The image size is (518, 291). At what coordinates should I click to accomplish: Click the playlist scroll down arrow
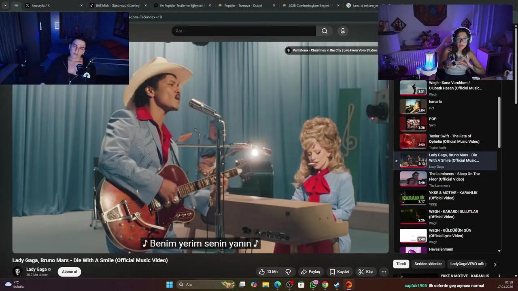pyautogui.click(x=499, y=251)
